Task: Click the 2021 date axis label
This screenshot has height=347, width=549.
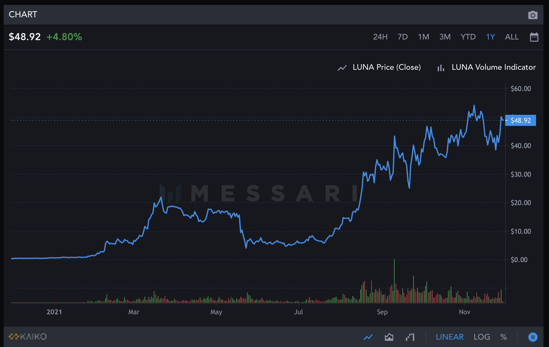Action: [x=54, y=312]
